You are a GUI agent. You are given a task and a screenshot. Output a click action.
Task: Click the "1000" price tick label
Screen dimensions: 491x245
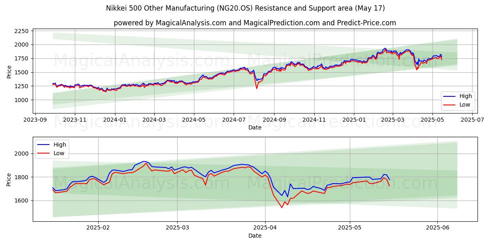tap(22, 100)
